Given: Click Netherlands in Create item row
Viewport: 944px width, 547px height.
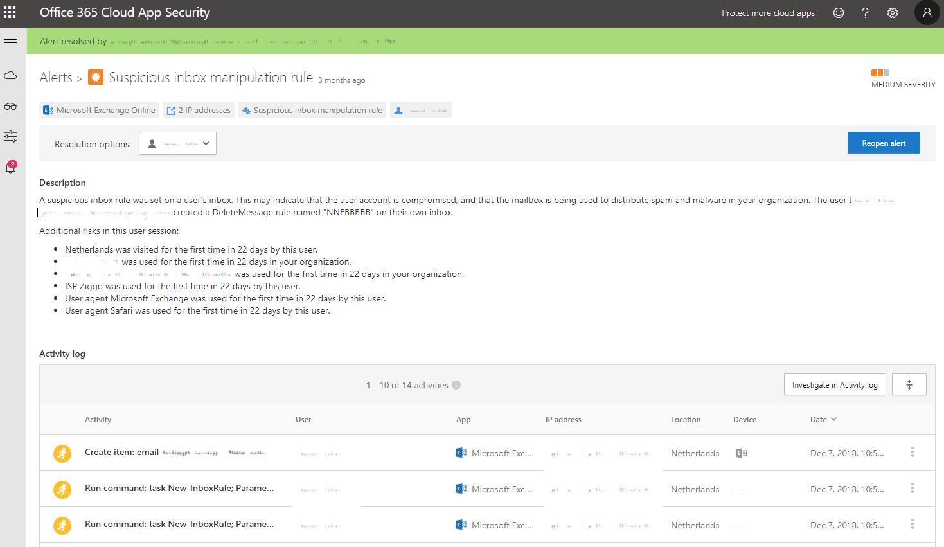Looking at the screenshot, I should (695, 453).
